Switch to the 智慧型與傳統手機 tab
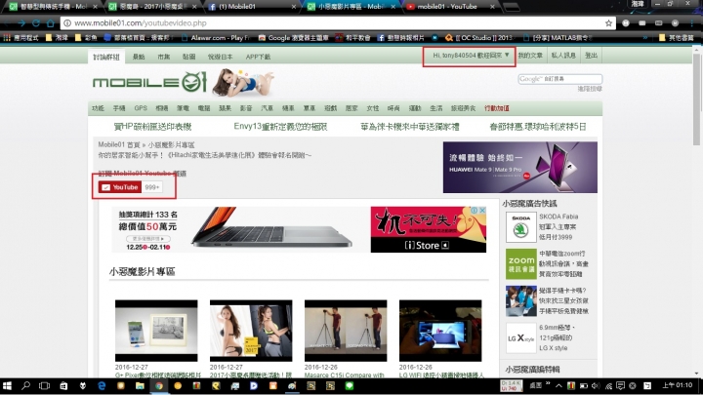The height and width of the screenshot is (395, 703). [x=53, y=7]
